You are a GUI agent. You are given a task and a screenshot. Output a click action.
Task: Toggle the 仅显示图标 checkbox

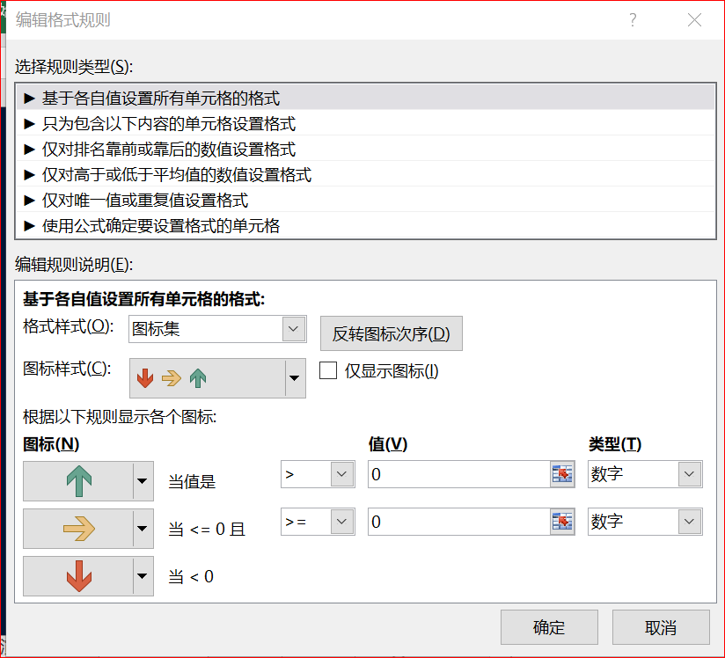click(328, 370)
